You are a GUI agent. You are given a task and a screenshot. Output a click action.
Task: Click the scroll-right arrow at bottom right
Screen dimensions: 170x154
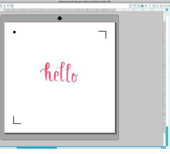(x=165, y=148)
